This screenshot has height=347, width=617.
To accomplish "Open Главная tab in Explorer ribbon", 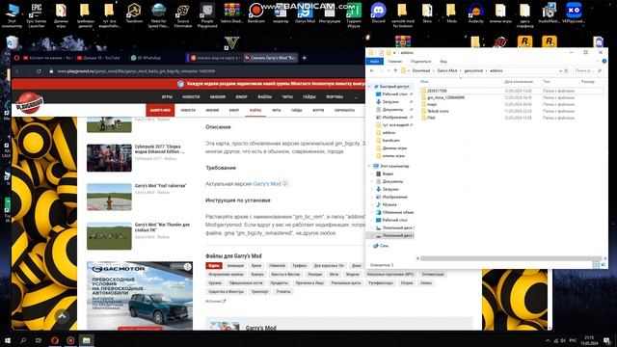I will click(x=394, y=62).
